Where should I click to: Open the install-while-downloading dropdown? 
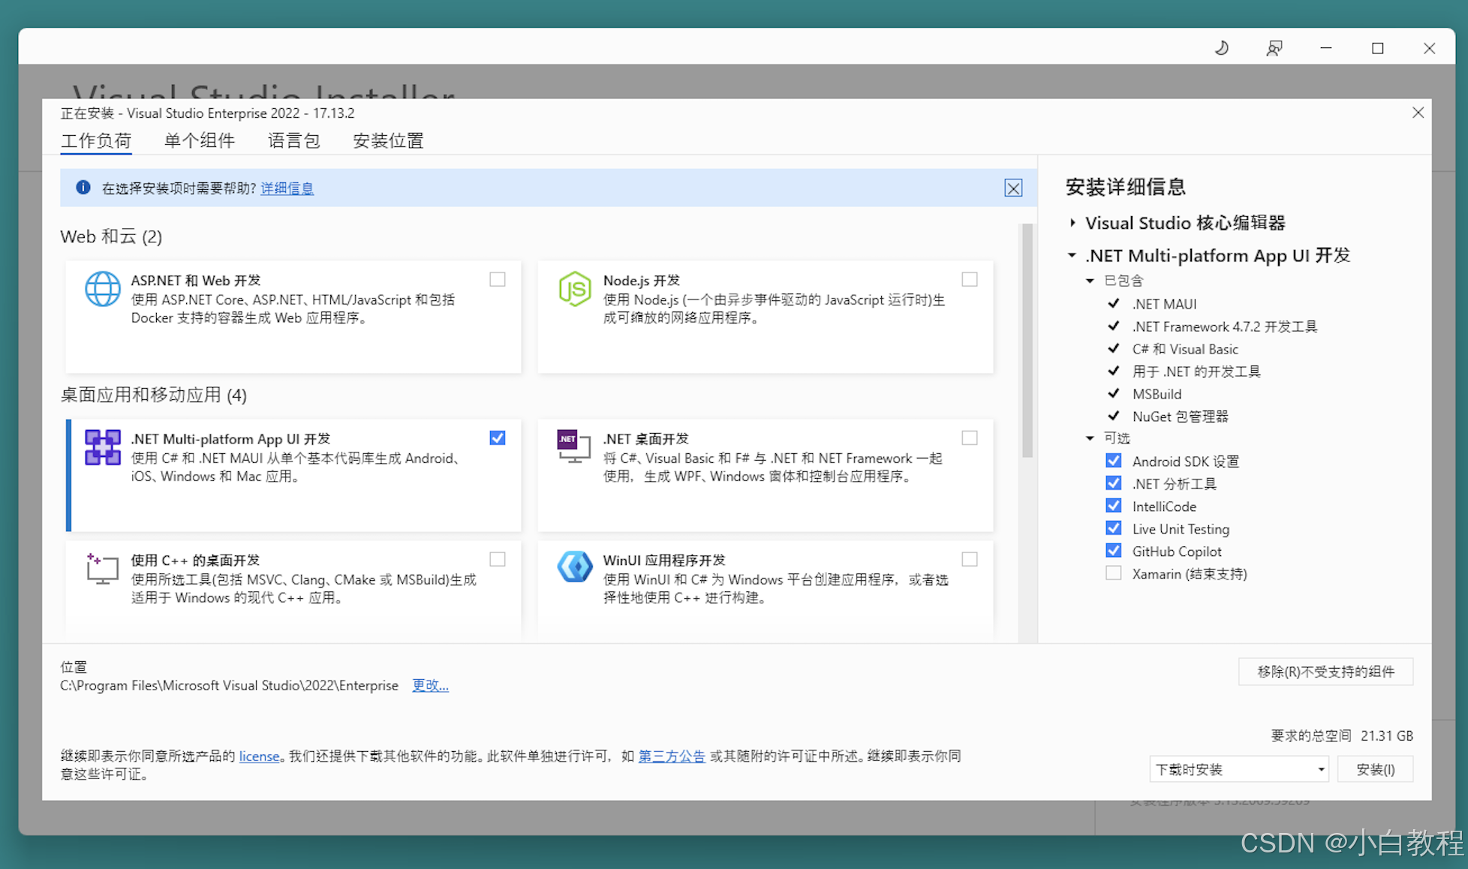(1238, 769)
